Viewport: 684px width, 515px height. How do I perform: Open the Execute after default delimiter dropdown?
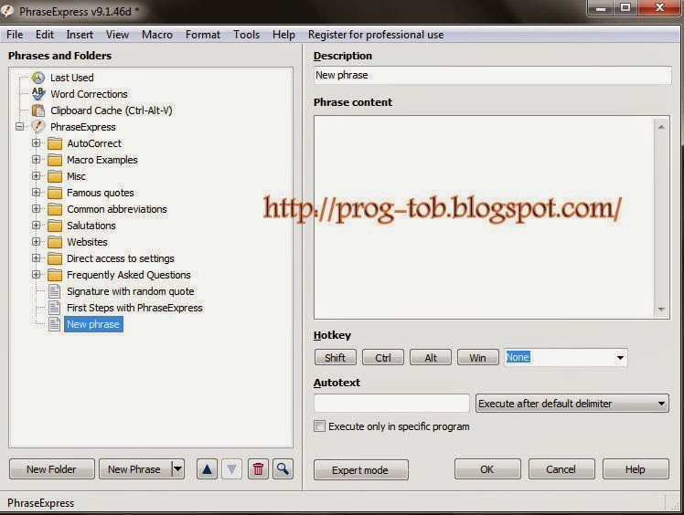tap(572, 404)
